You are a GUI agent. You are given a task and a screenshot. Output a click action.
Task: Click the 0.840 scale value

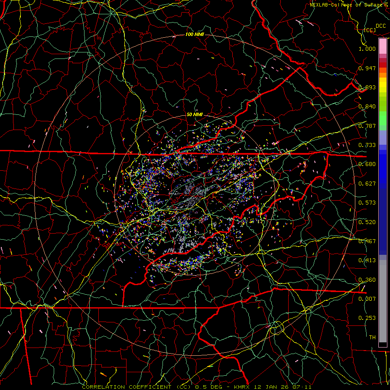tap(367, 107)
